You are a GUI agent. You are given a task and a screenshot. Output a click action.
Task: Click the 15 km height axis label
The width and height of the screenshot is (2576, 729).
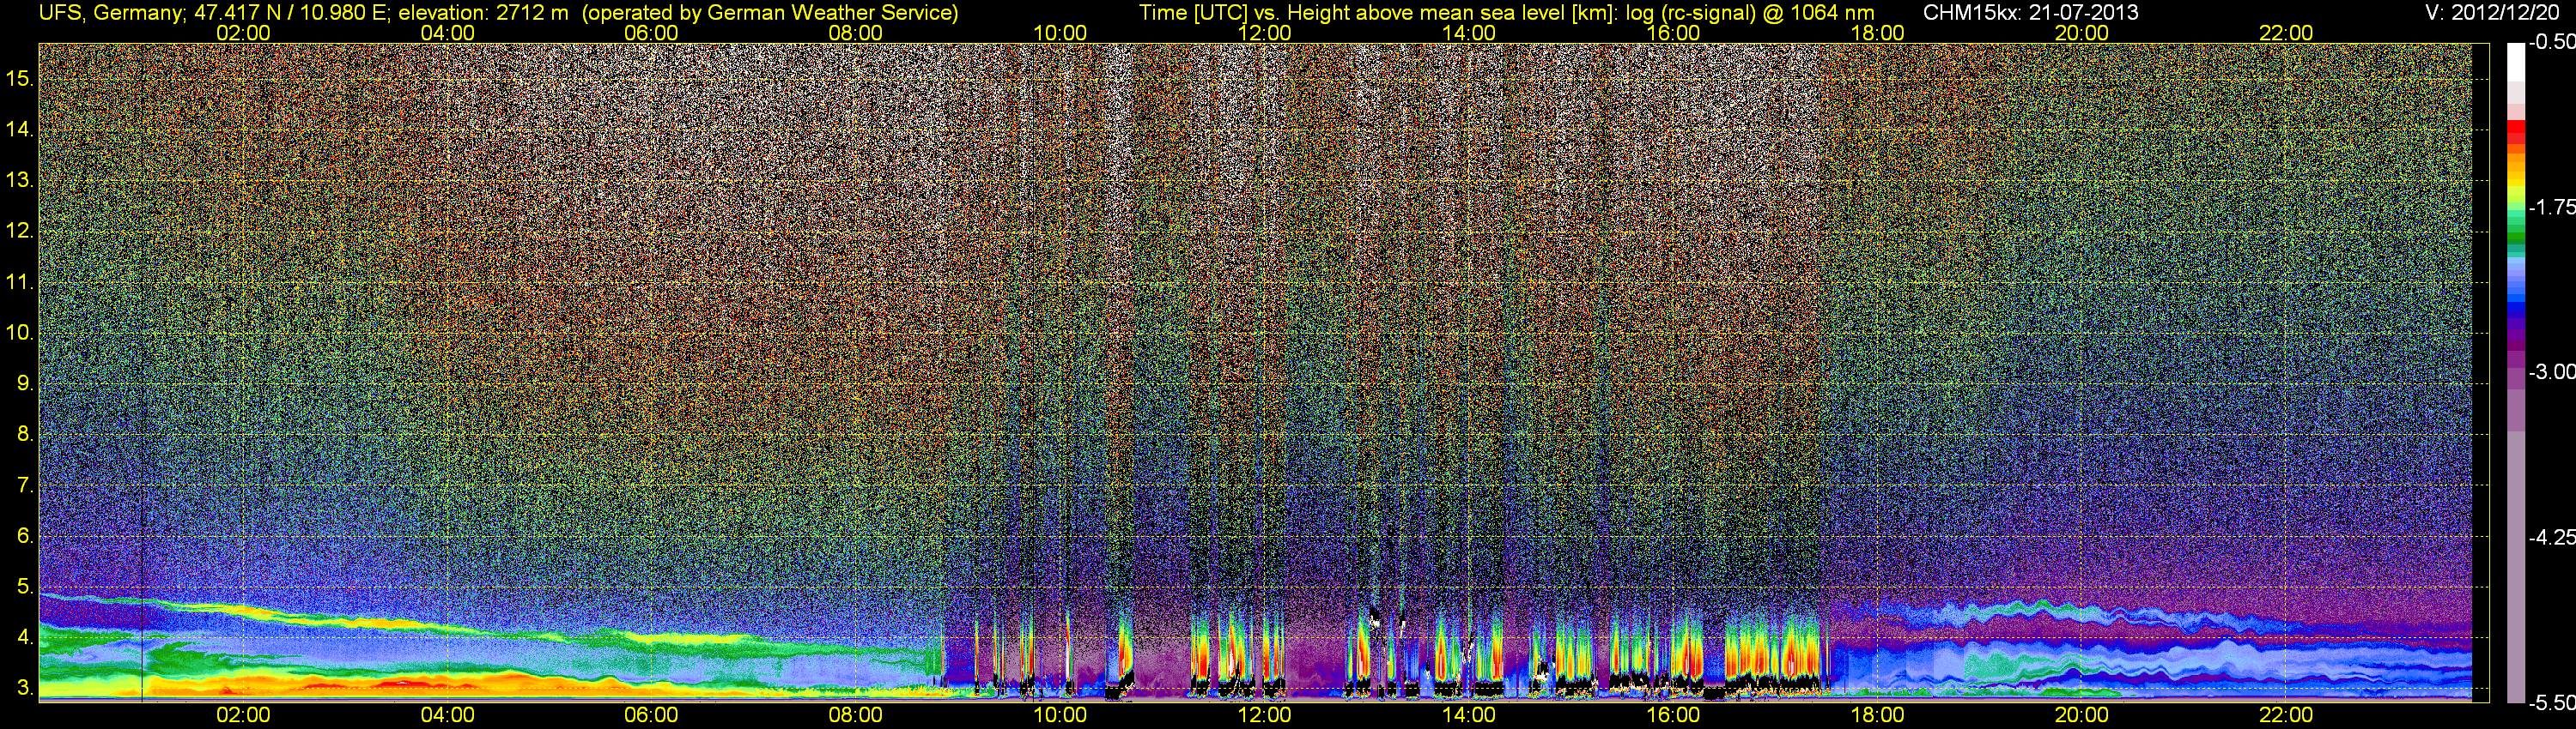click(19, 78)
